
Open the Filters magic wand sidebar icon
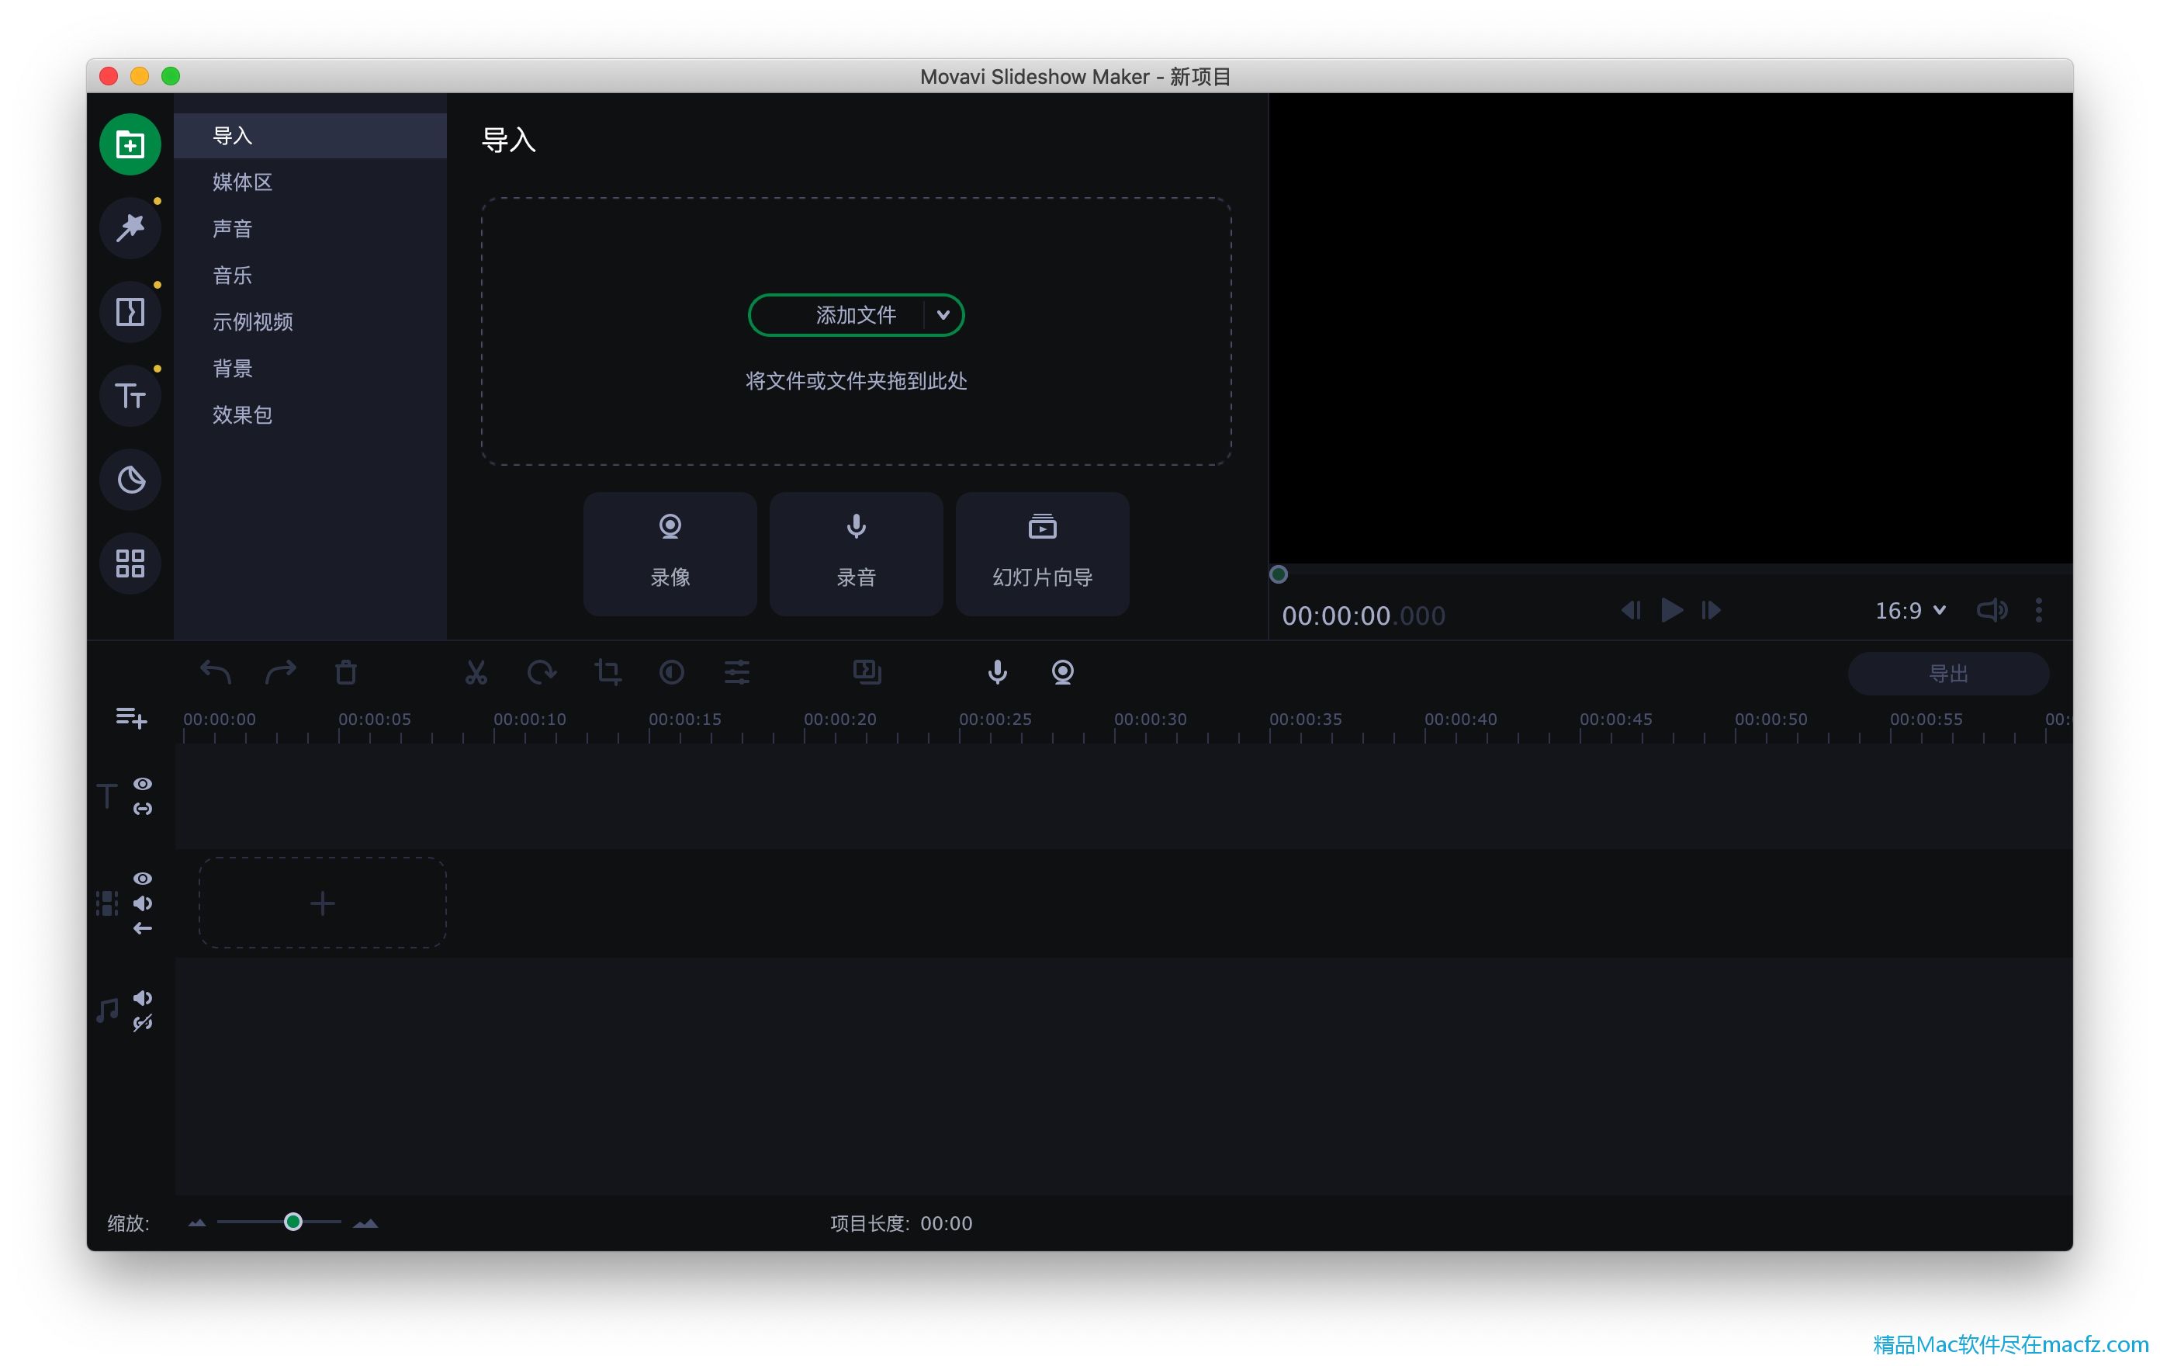[x=130, y=228]
